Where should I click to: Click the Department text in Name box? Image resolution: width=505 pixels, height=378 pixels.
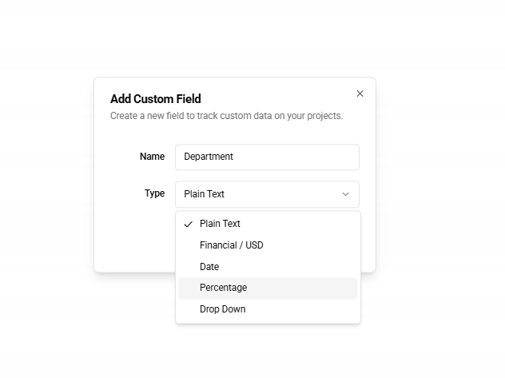click(209, 157)
